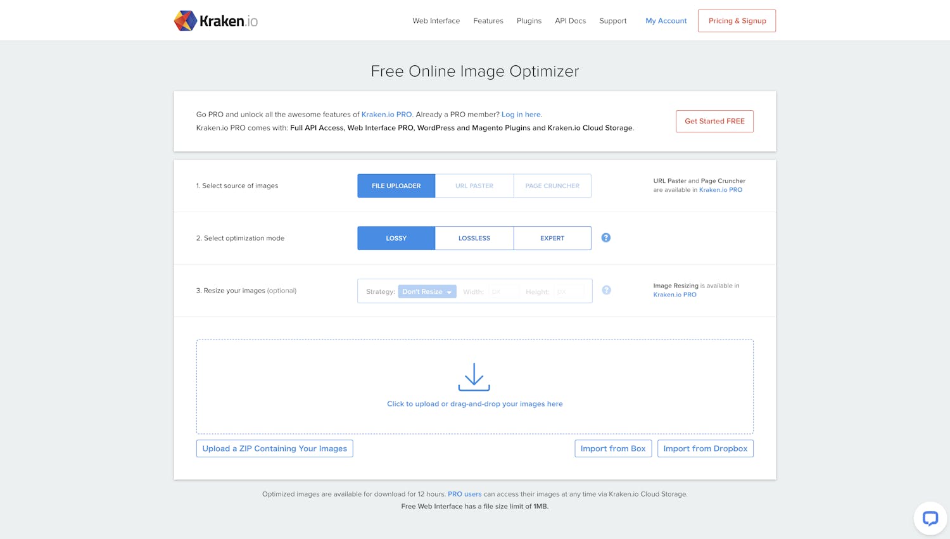
Task: Choose Lossy optimization mode
Action: tap(396, 238)
